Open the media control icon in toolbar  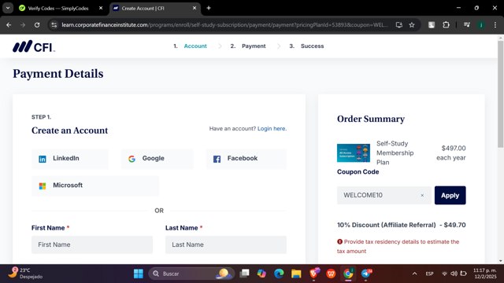point(467,24)
